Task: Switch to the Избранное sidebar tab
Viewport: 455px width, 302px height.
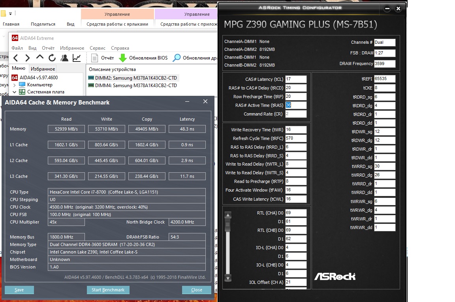Action: pos(43,69)
